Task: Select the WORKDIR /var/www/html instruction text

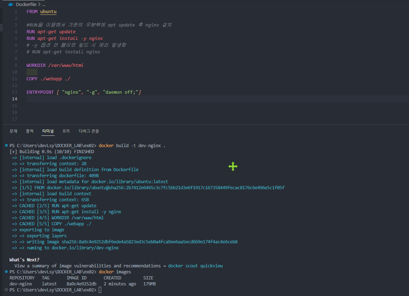Action: [55, 65]
